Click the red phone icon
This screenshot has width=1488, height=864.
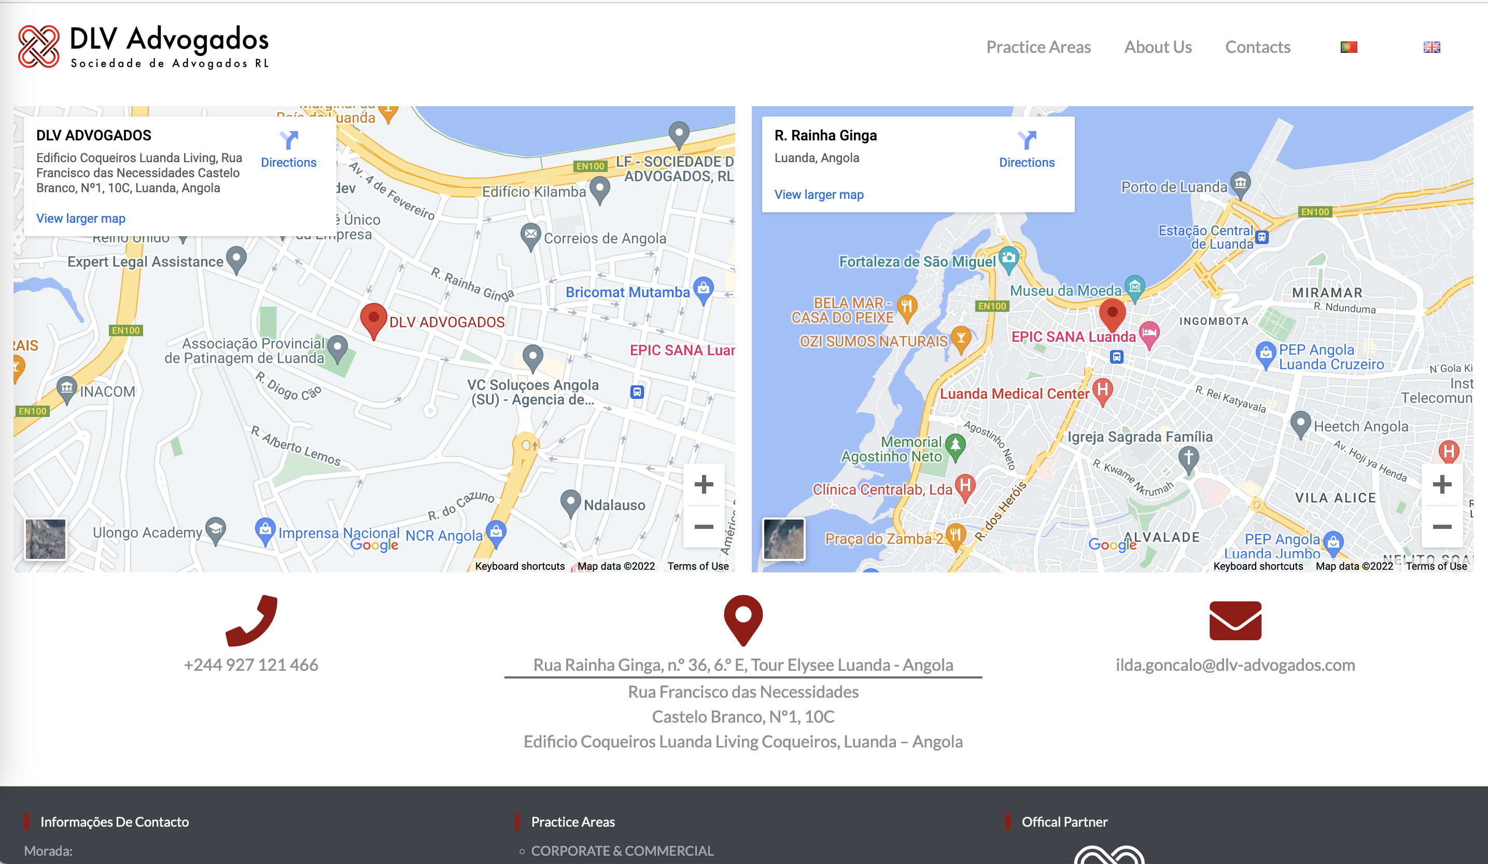pyautogui.click(x=251, y=621)
